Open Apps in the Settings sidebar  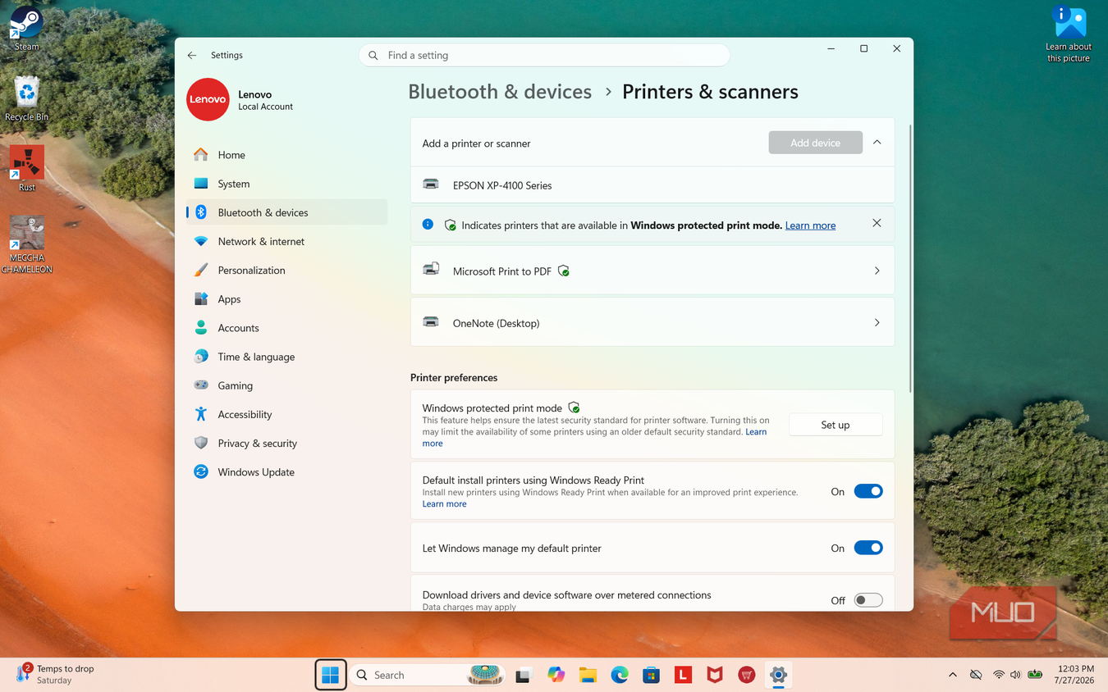click(286, 299)
